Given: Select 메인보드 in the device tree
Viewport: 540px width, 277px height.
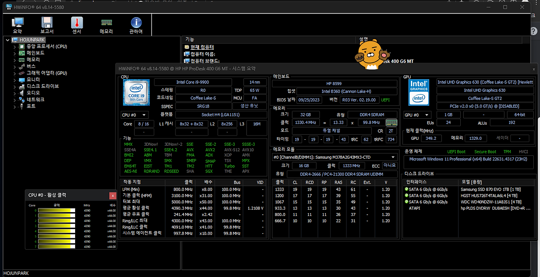Looking at the screenshot, I should coord(35,53).
